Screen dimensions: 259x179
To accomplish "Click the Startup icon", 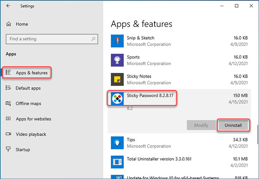I will coord(8,149).
